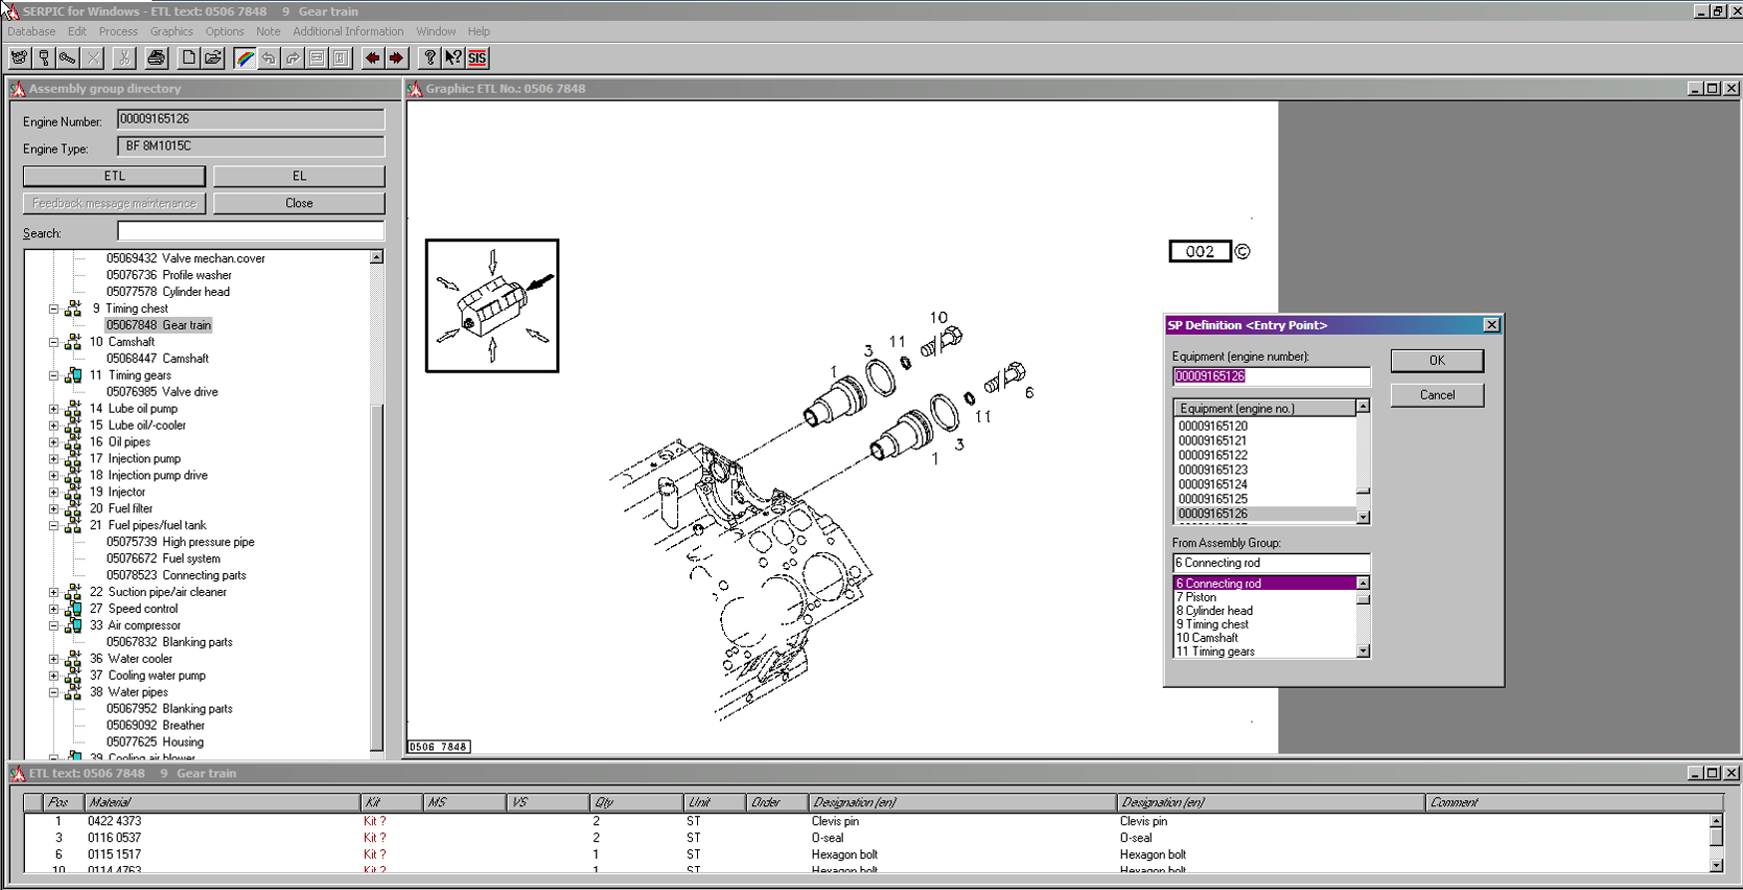The image size is (1743, 890).
Task: Click the engine icon in toolbar
Action: point(19,58)
